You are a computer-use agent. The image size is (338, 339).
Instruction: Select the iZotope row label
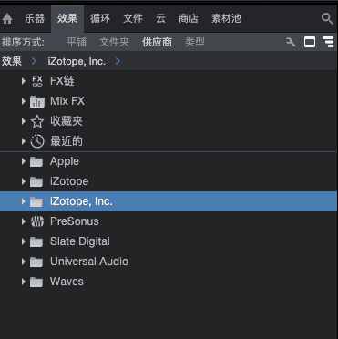[69, 181]
